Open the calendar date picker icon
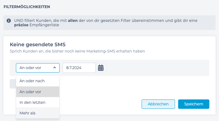Viewport: 219px width, 121px height. pyautogui.click(x=101, y=68)
